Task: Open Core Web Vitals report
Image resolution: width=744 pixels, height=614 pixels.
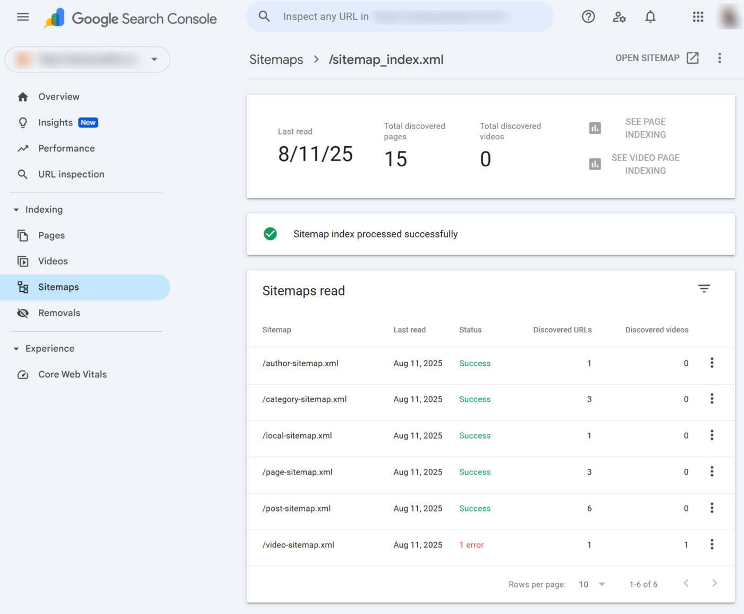Action: [x=72, y=374]
